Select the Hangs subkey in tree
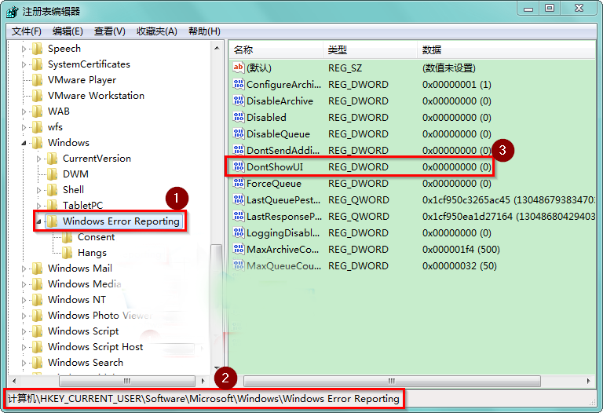The width and height of the screenshot is (603, 413). (92, 253)
